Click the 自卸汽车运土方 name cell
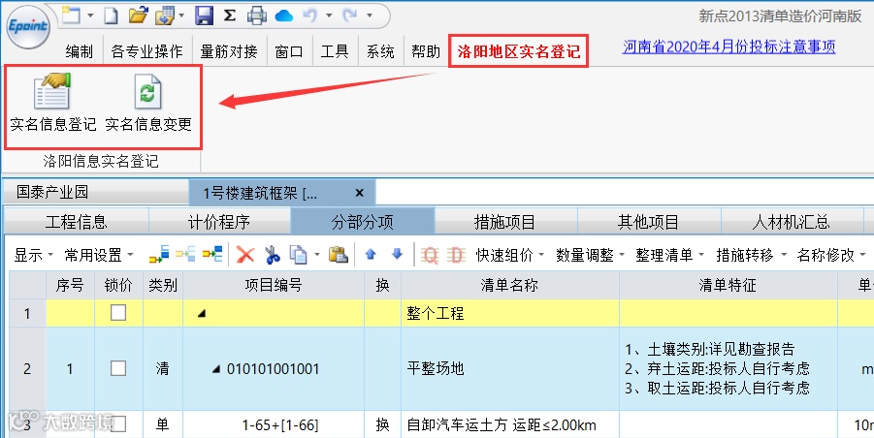 (510, 425)
